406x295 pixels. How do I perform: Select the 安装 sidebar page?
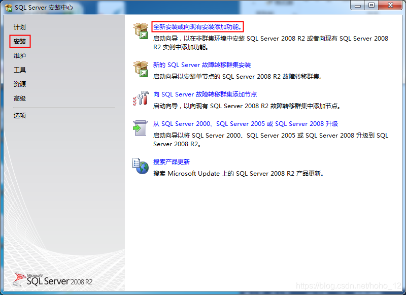pos(20,42)
